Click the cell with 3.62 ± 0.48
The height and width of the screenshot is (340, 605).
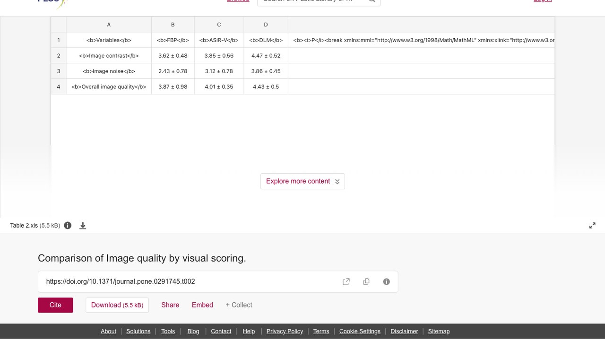[x=173, y=56]
